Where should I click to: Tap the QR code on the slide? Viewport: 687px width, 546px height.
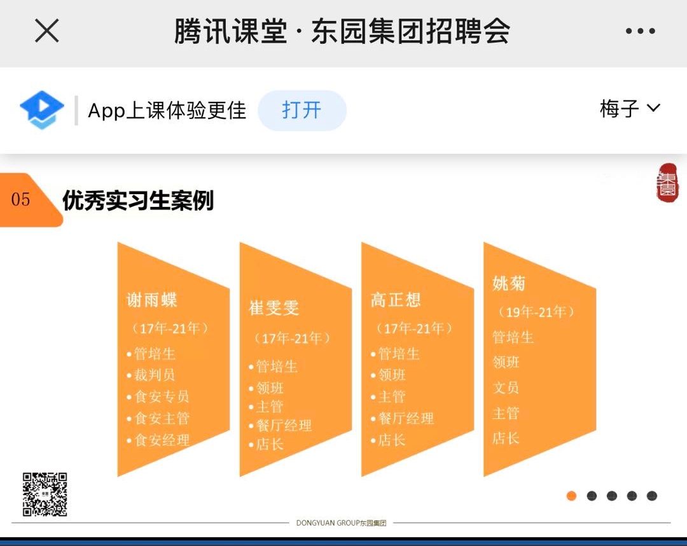pos(45,494)
